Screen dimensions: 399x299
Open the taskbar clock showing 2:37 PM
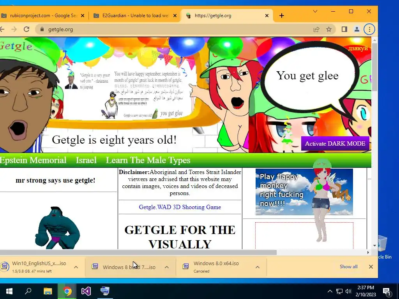pyautogui.click(x=365, y=291)
